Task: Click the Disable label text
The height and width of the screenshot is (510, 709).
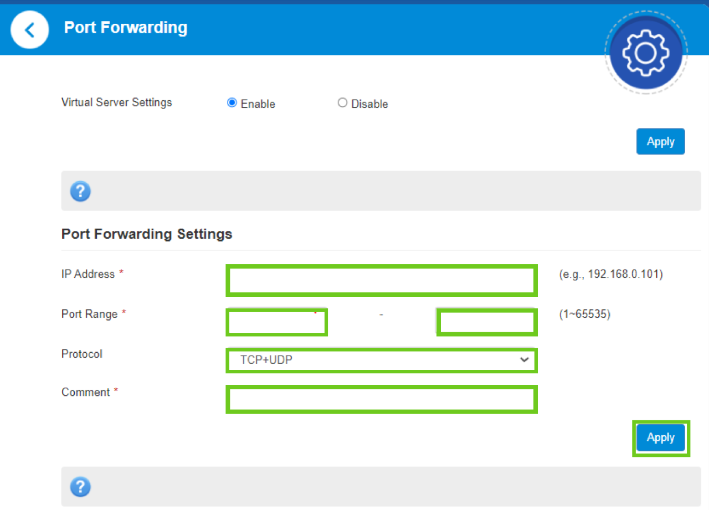Action: 369,104
